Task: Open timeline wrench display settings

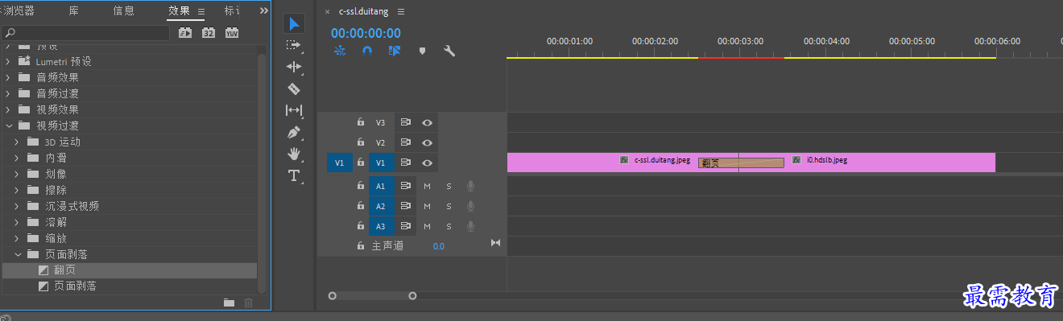Action: click(x=450, y=51)
